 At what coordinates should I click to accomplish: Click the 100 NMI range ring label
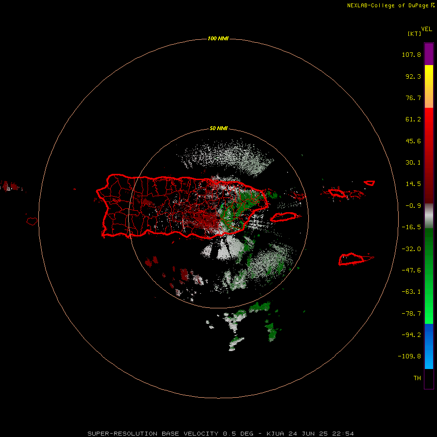[218, 38]
